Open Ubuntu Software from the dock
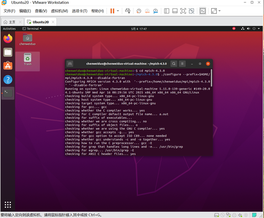The image size is (264, 218). 8,66
